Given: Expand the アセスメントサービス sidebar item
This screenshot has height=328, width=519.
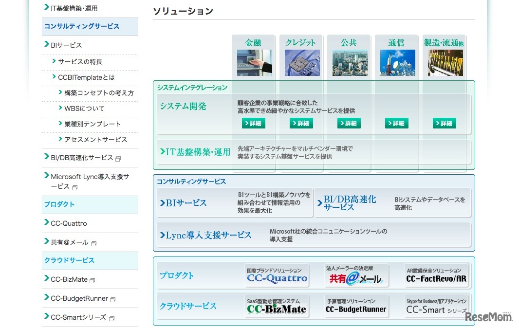Looking at the screenshot, I should pos(95,139).
